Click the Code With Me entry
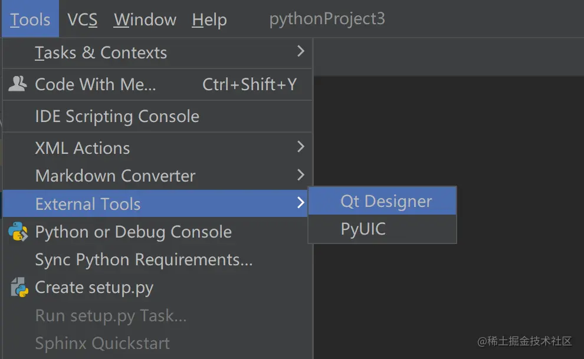This screenshot has height=359, width=584. pyautogui.click(x=96, y=84)
